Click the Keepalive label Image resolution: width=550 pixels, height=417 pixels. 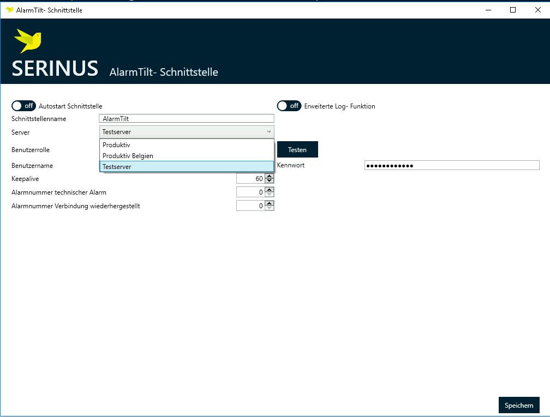25,179
